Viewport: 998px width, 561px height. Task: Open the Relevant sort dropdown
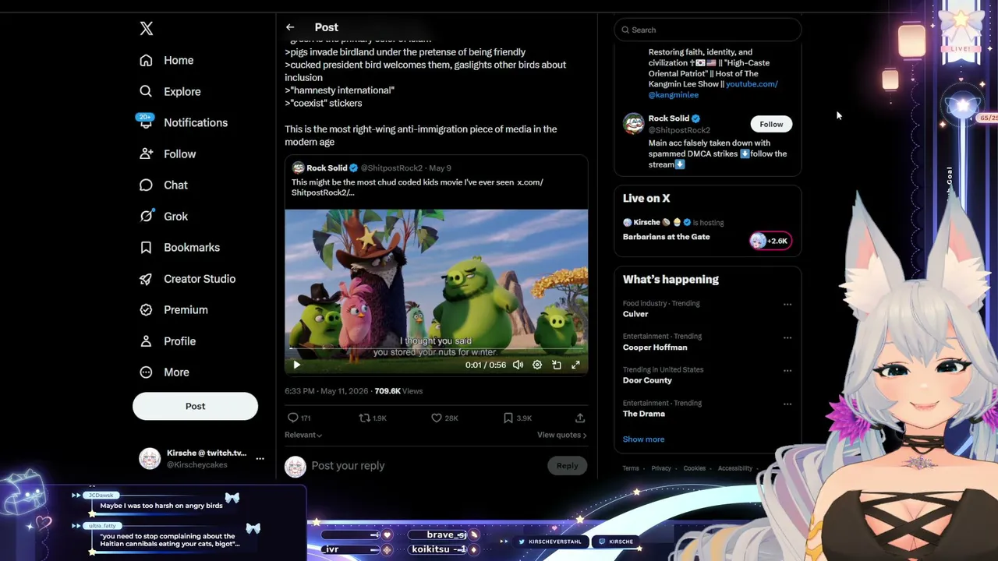[303, 435]
